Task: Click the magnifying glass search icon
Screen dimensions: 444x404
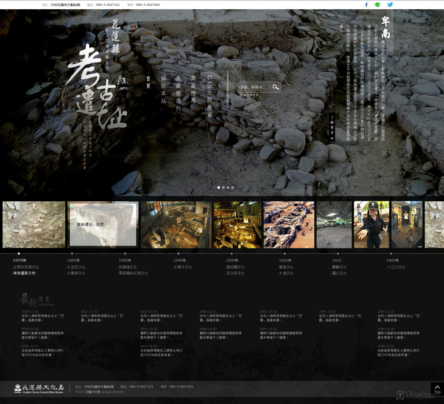Action: click(276, 87)
